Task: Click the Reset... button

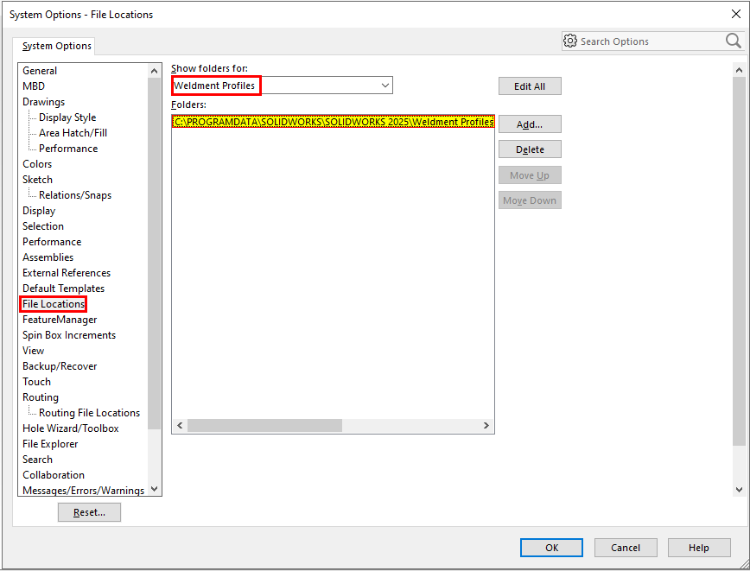Action: tap(89, 512)
